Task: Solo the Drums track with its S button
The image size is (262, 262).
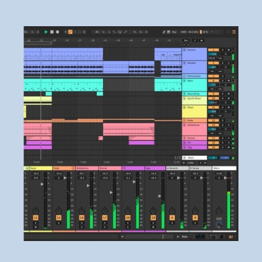Action: (x=223, y=50)
